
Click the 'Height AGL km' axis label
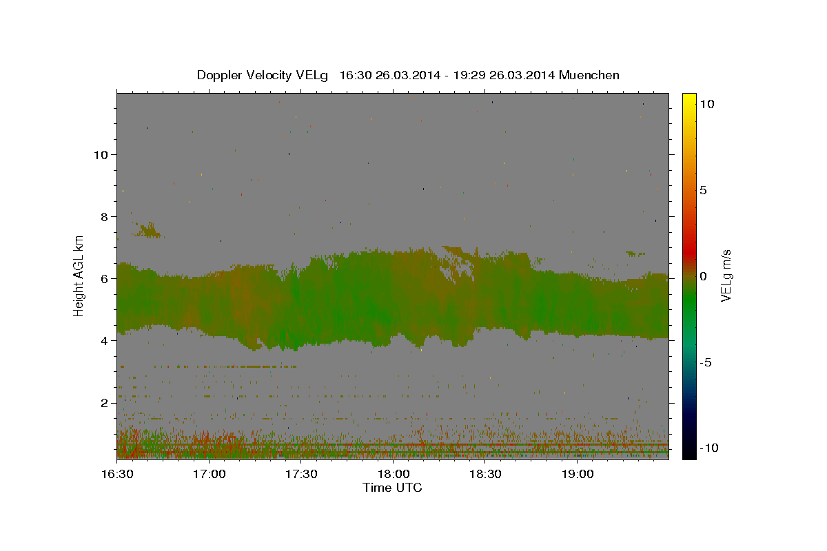79,275
